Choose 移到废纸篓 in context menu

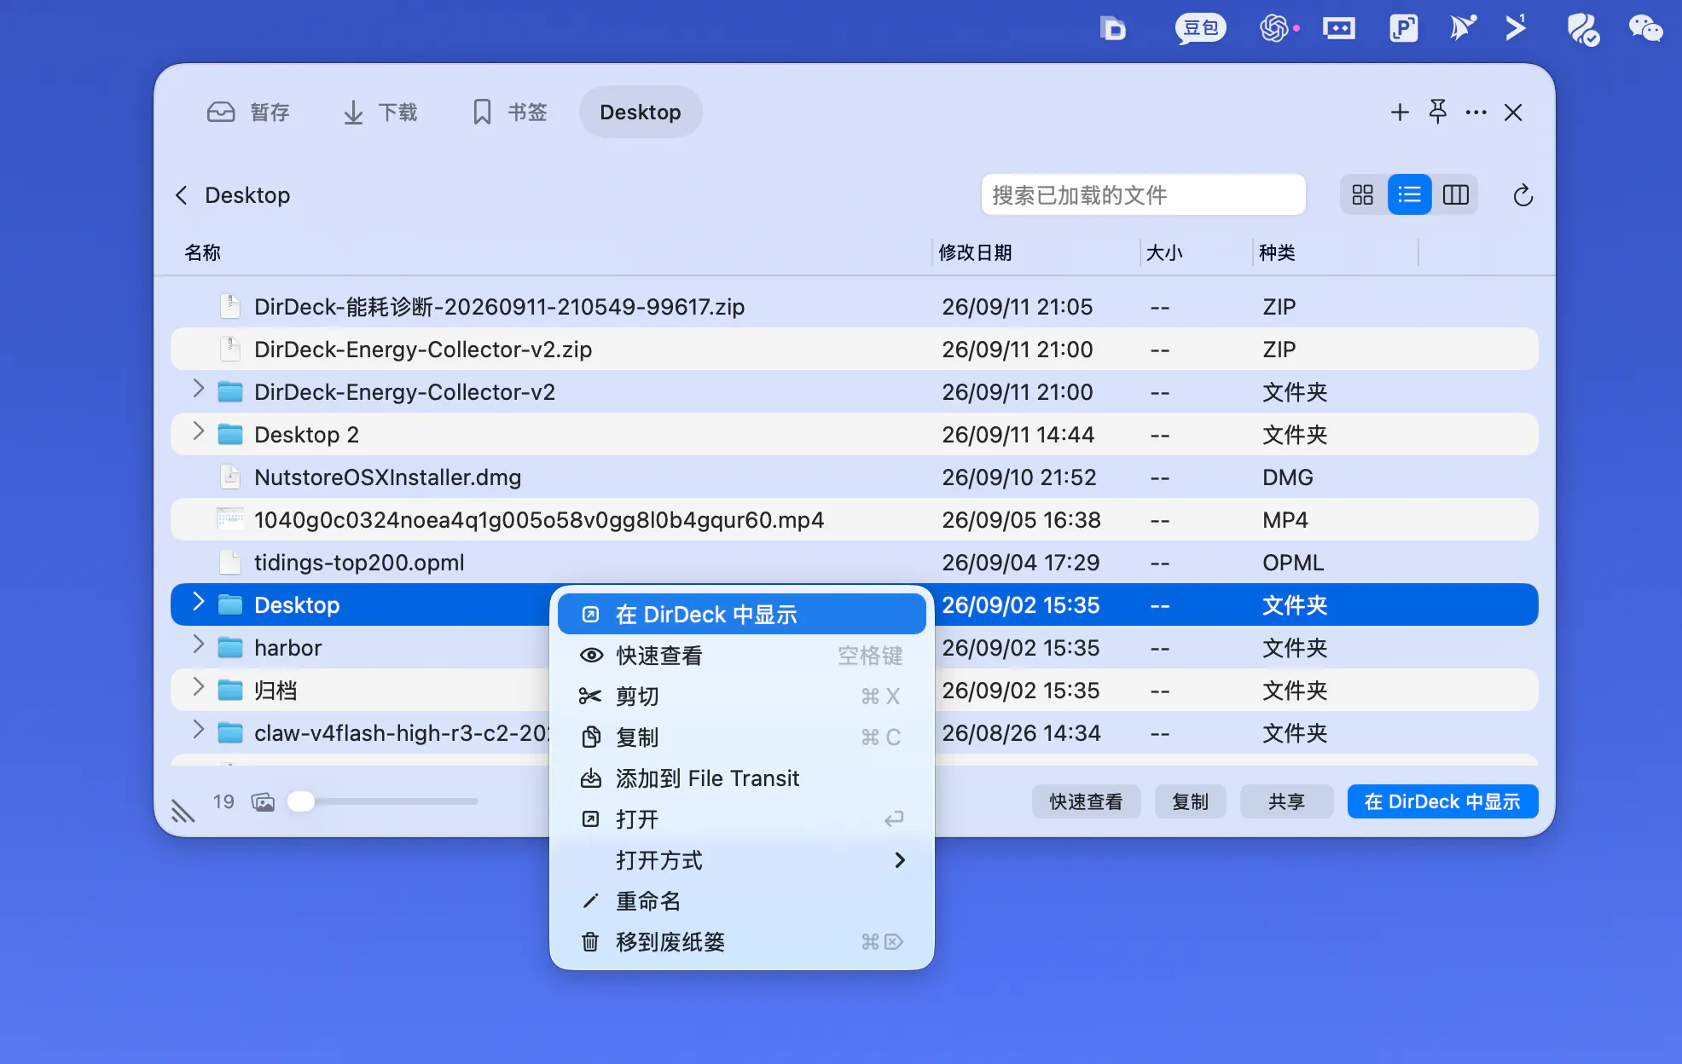pos(742,942)
